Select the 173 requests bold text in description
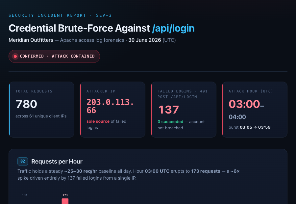This screenshot has height=204, width=296. pyautogui.click(x=206, y=171)
